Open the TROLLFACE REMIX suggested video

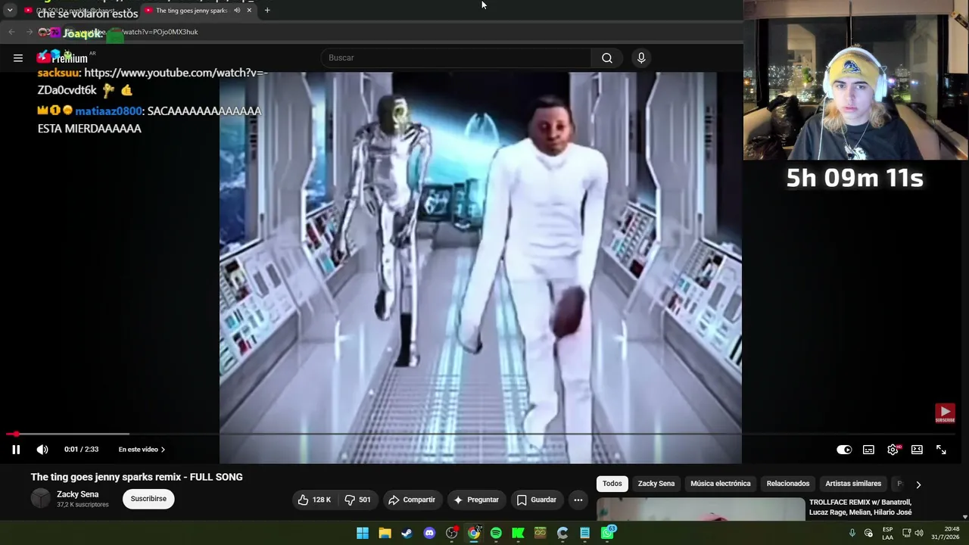(860, 507)
